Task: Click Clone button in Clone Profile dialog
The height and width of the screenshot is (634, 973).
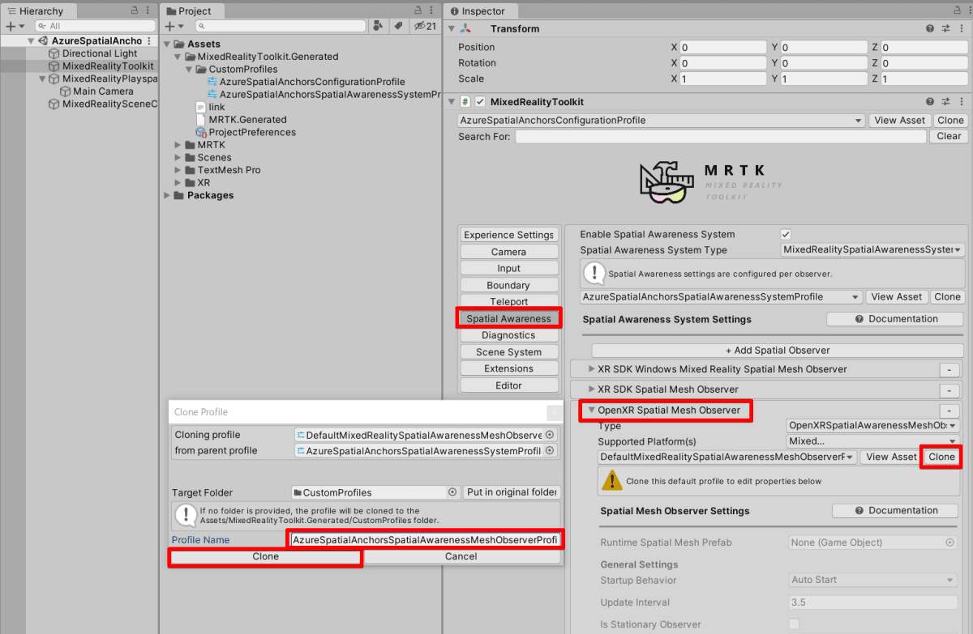Action: pyautogui.click(x=265, y=556)
